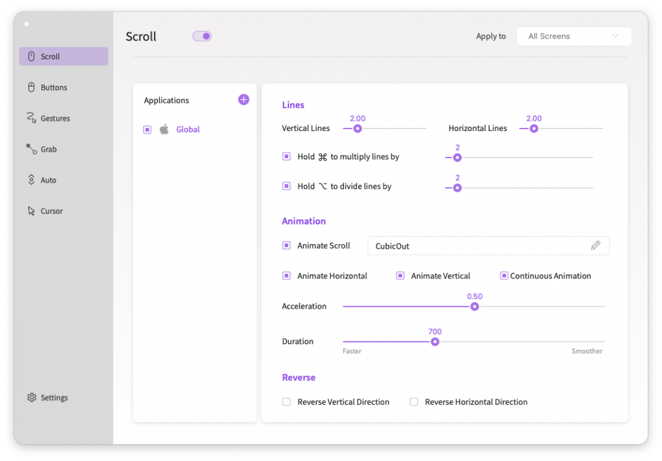This screenshot has height=461, width=662.
Task: Click the Faster label under Duration
Action: click(352, 351)
